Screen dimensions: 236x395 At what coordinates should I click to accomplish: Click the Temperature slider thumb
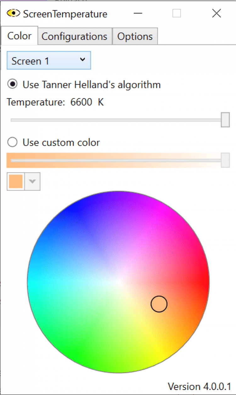(x=225, y=120)
